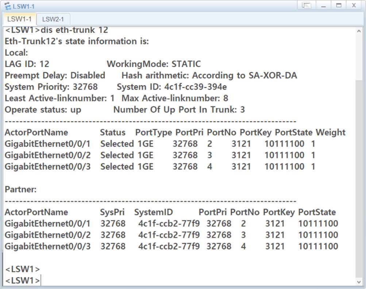Minimize the LSW1-1 terminal window

[324, 5]
